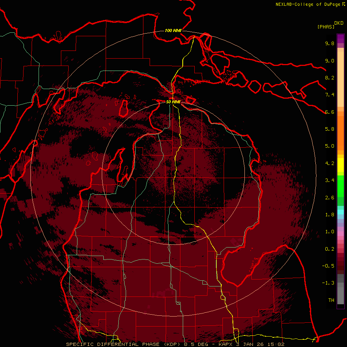Click the 3.4 scale value
This screenshot has width=347, height=347.
point(330,180)
